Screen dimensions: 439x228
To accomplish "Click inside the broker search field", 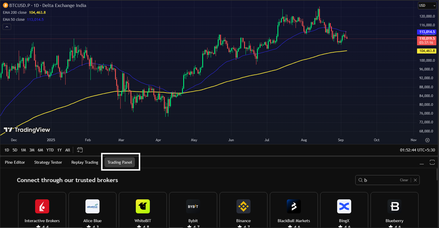I will click(x=380, y=180).
